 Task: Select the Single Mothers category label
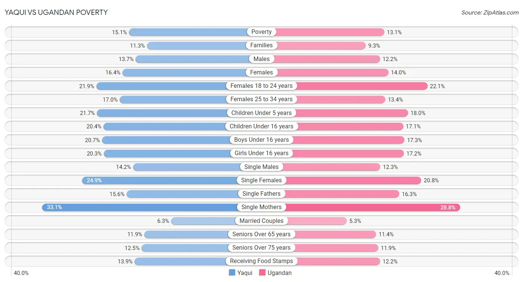click(x=261, y=207)
